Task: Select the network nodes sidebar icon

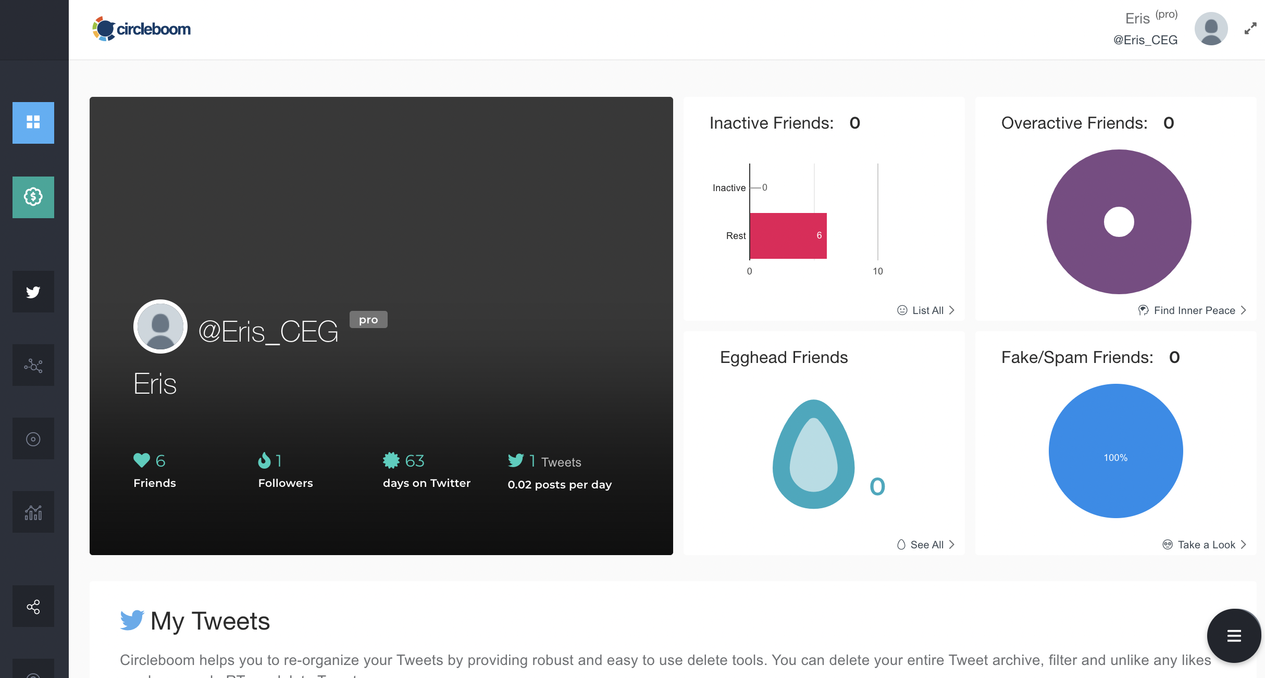Action: [33, 365]
